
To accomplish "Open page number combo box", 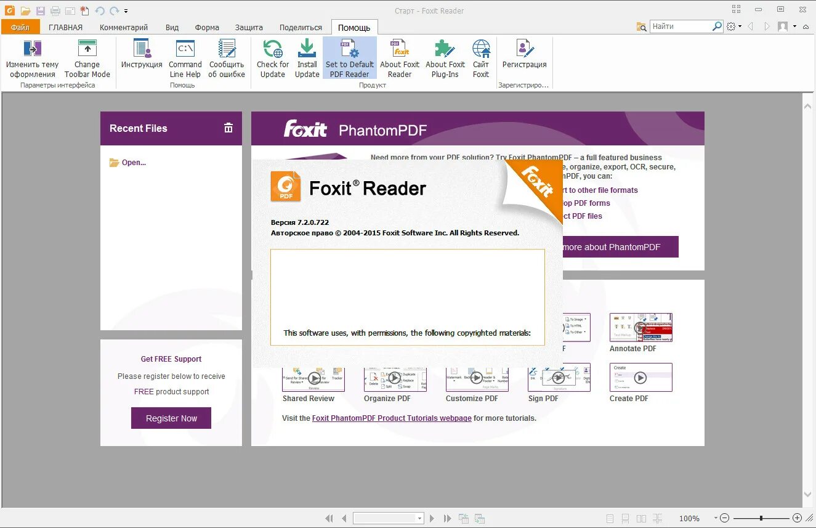I will click(x=389, y=518).
